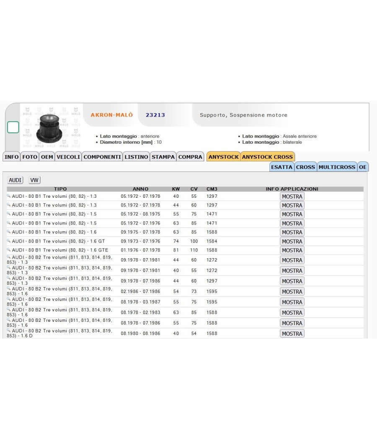This screenshot has height=440, width=377.
Task: Click MOSTRA for 80 B1 1.6 GT row
Action: tap(292, 241)
